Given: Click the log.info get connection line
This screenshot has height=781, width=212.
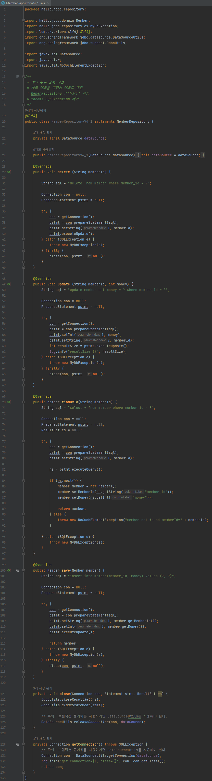Looking at the screenshot, I should (103, 761).
